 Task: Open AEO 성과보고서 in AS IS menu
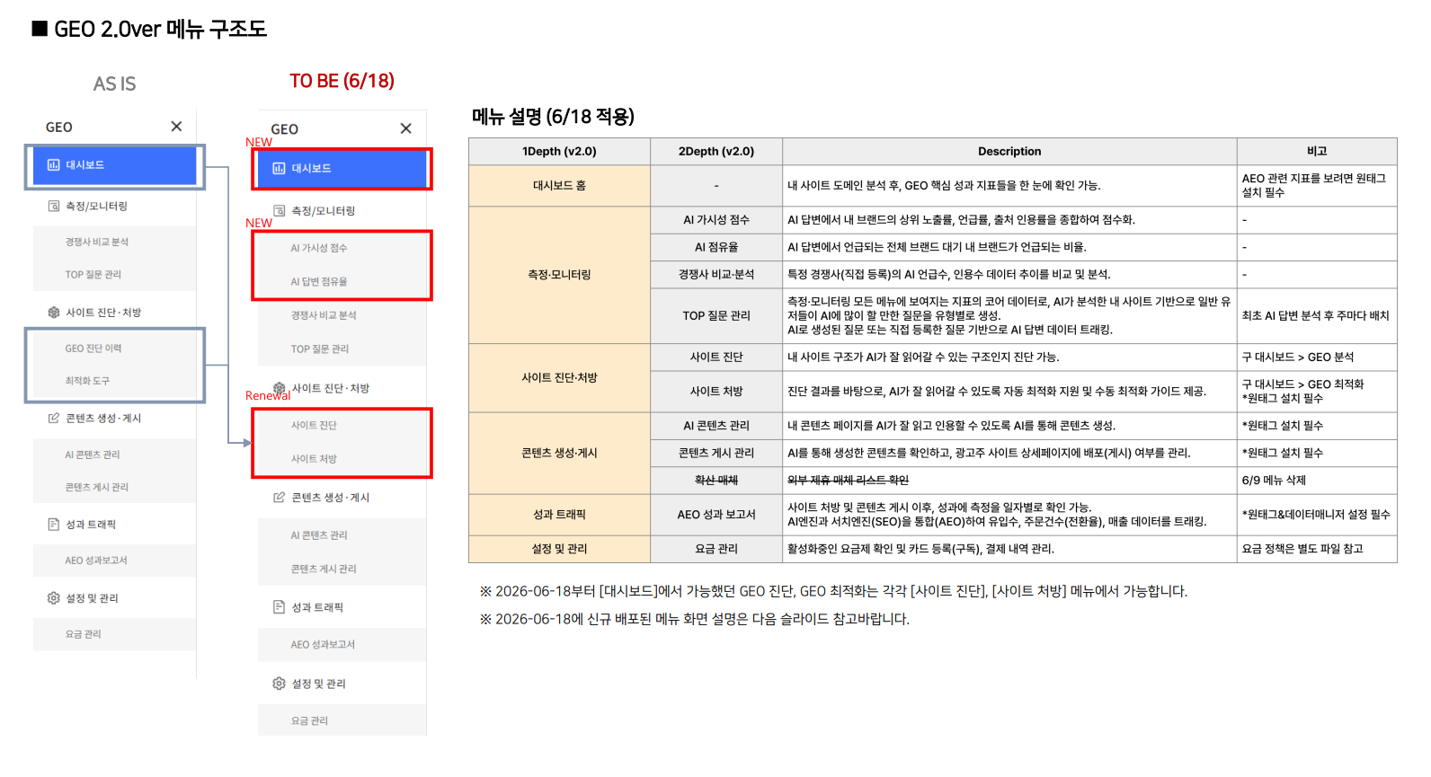(96, 561)
